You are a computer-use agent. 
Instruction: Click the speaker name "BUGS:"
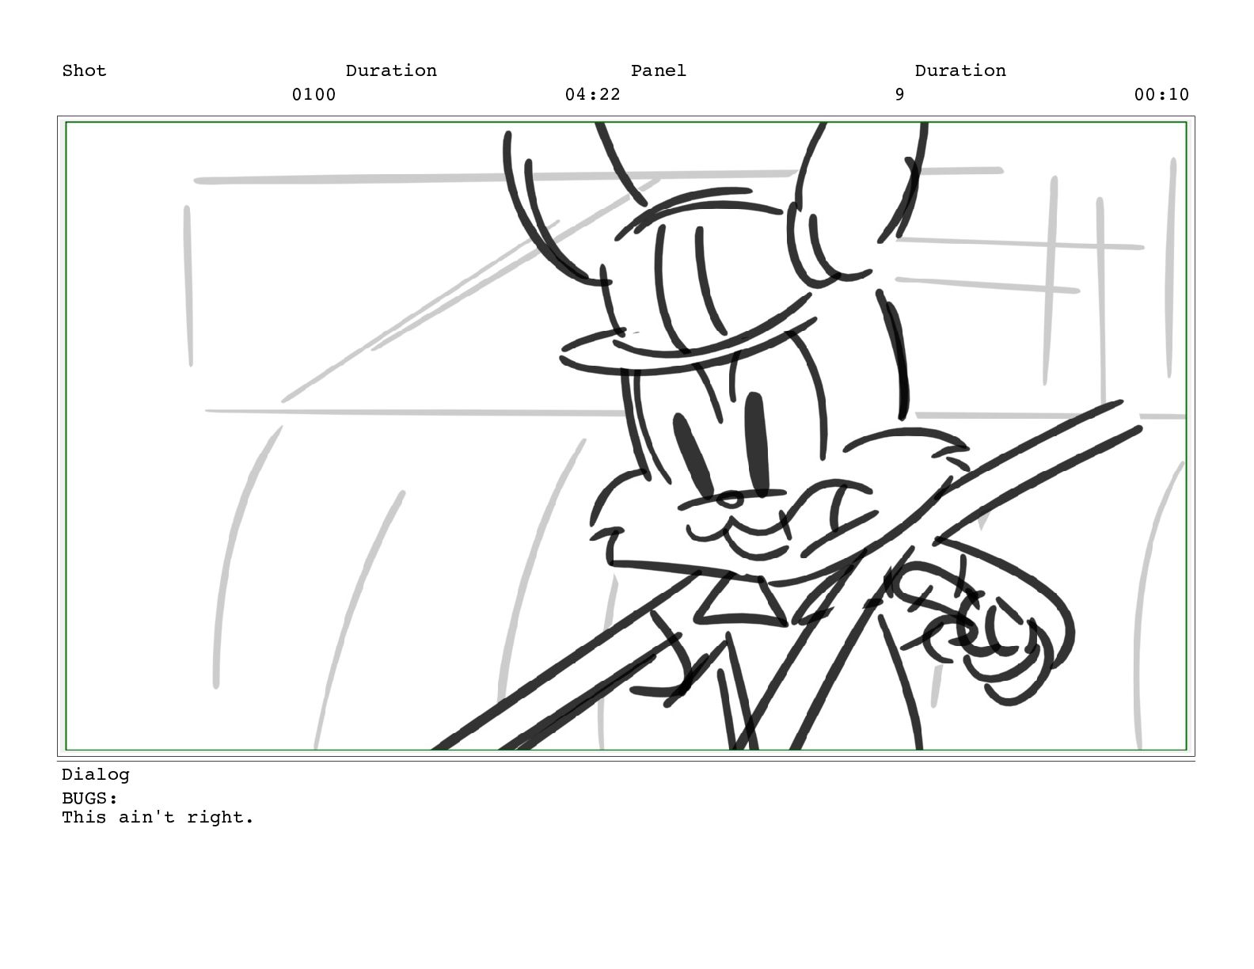pyautogui.click(x=89, y=798)
